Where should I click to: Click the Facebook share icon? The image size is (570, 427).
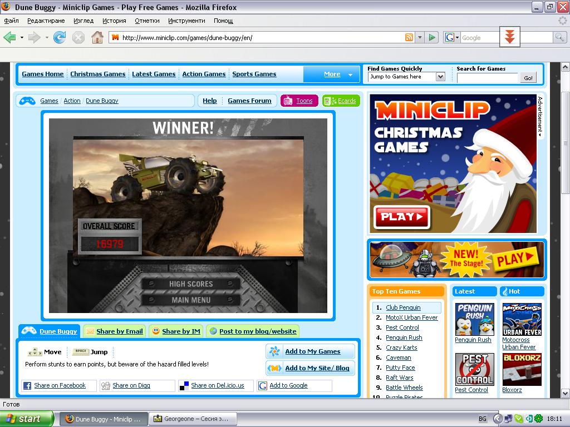27,385
